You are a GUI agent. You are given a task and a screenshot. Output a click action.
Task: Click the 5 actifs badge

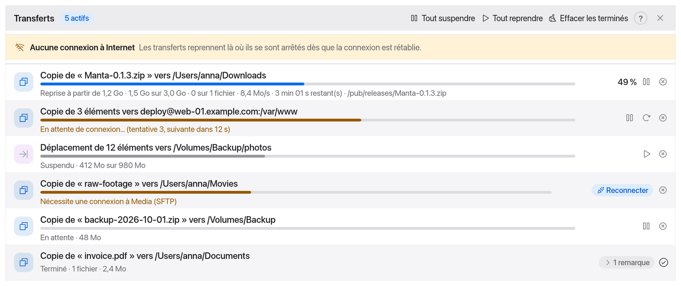pyautogui.click(x=77, y=18)
